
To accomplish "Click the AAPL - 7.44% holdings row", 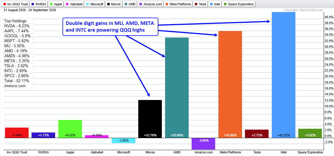I will click(x=19, y=31).
